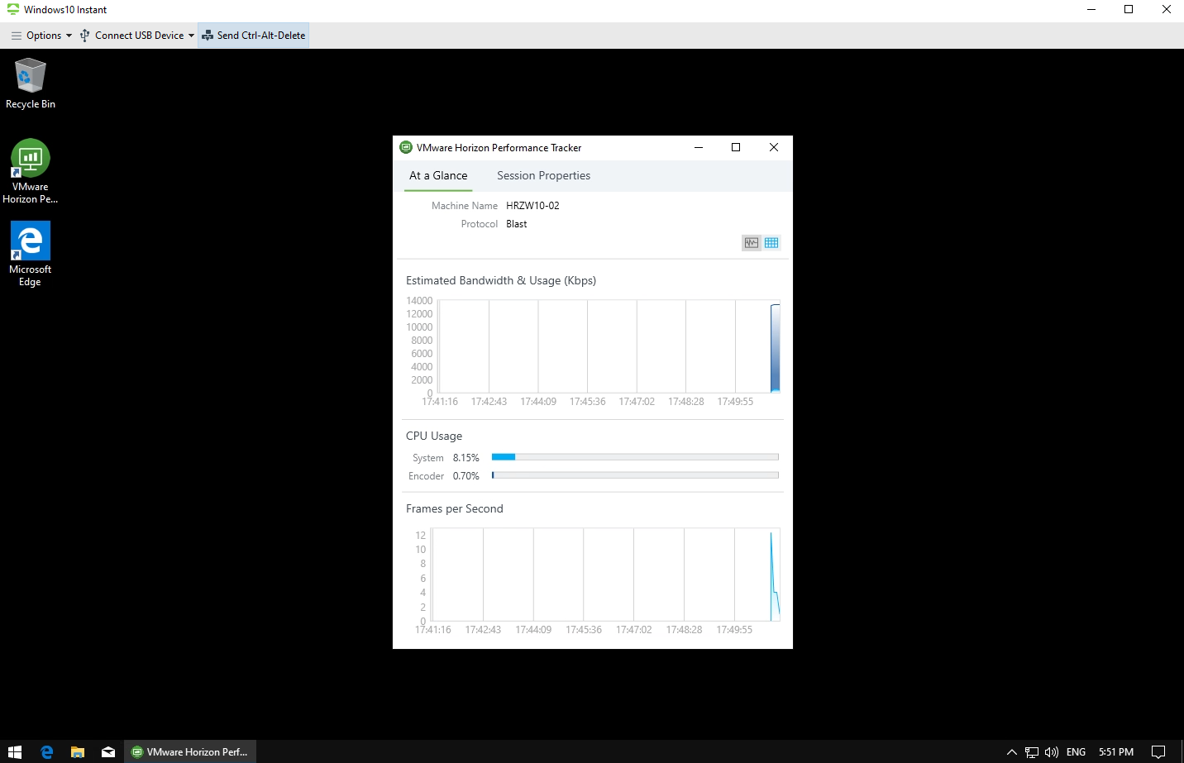Open network status tray icon
This screenshot has height=763, width=1184.
click(1032, 752)
